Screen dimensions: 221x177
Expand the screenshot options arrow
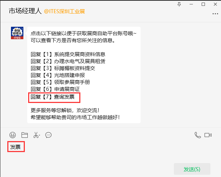pos(39,135)
